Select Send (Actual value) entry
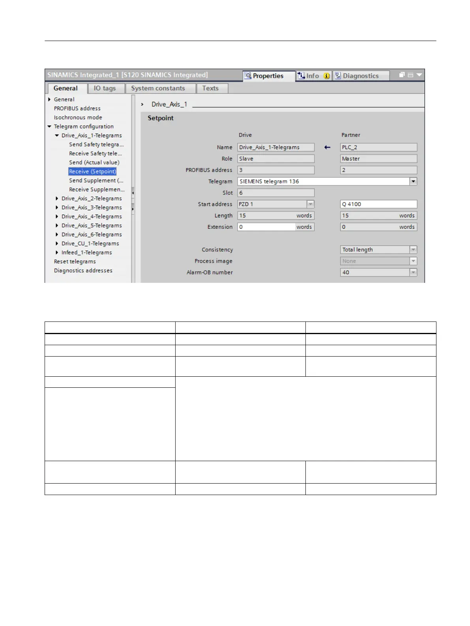470x626 pixels. coord(94,163)
